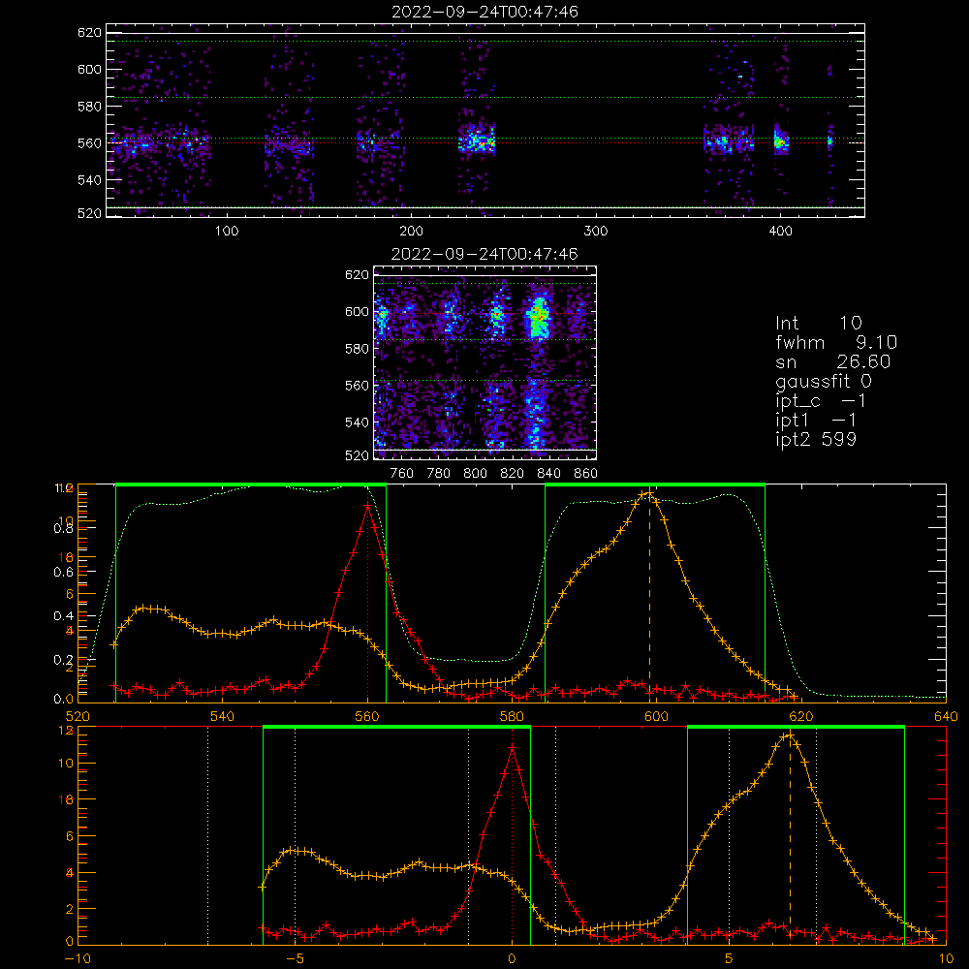Select the 'ipt2 599' readout text
The height and width of the screenshot is (969, 969).
point(816,439)
